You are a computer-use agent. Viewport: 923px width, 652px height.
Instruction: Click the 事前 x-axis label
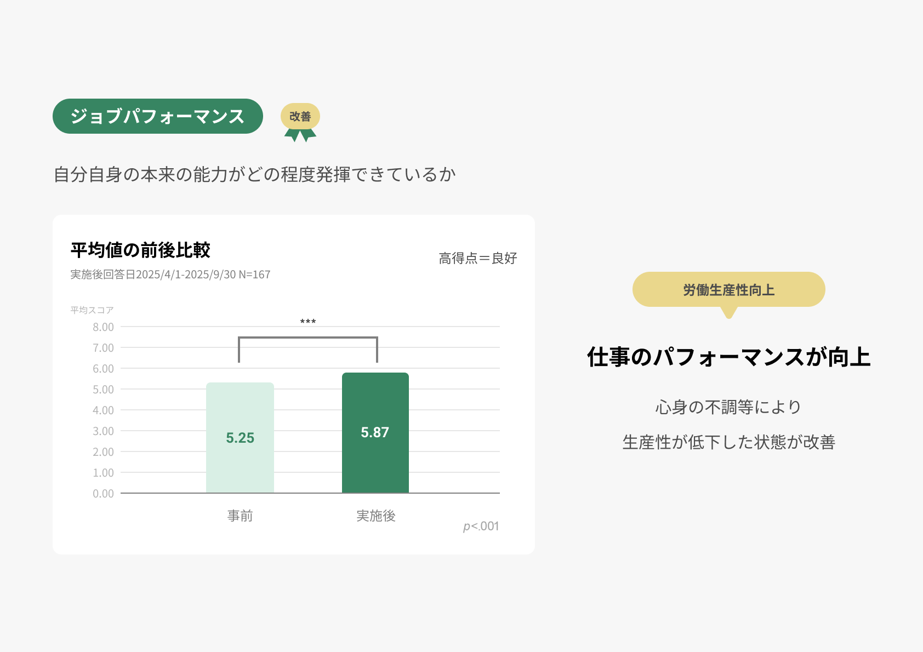point(240,516)
